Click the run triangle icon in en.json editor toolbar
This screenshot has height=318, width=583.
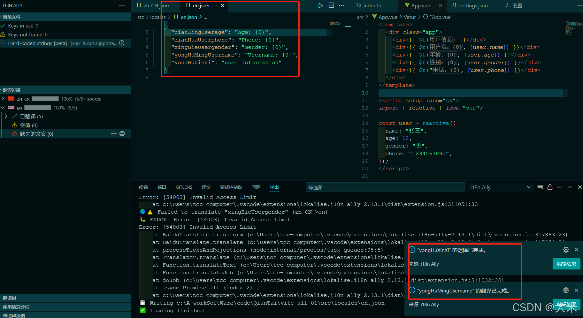point(320,5)
